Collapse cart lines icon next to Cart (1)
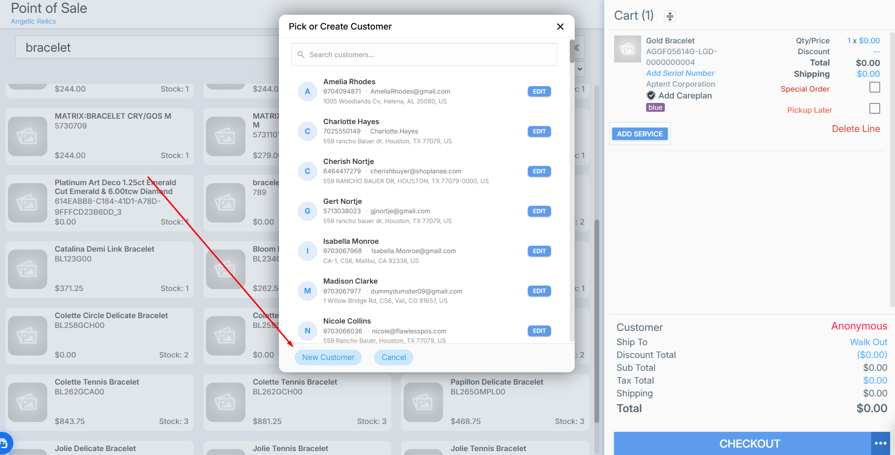The width and height of the screenshot is (895, 455). tap(669, 16)
